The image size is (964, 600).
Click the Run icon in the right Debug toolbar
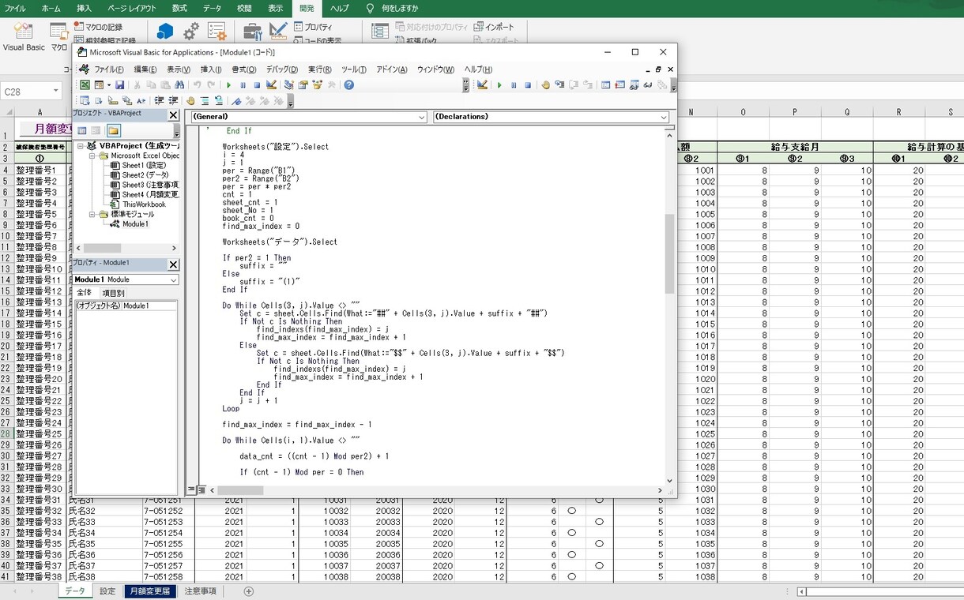(x=499, y=84)
